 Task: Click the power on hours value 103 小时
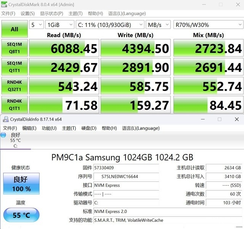(x=224, y=203)
